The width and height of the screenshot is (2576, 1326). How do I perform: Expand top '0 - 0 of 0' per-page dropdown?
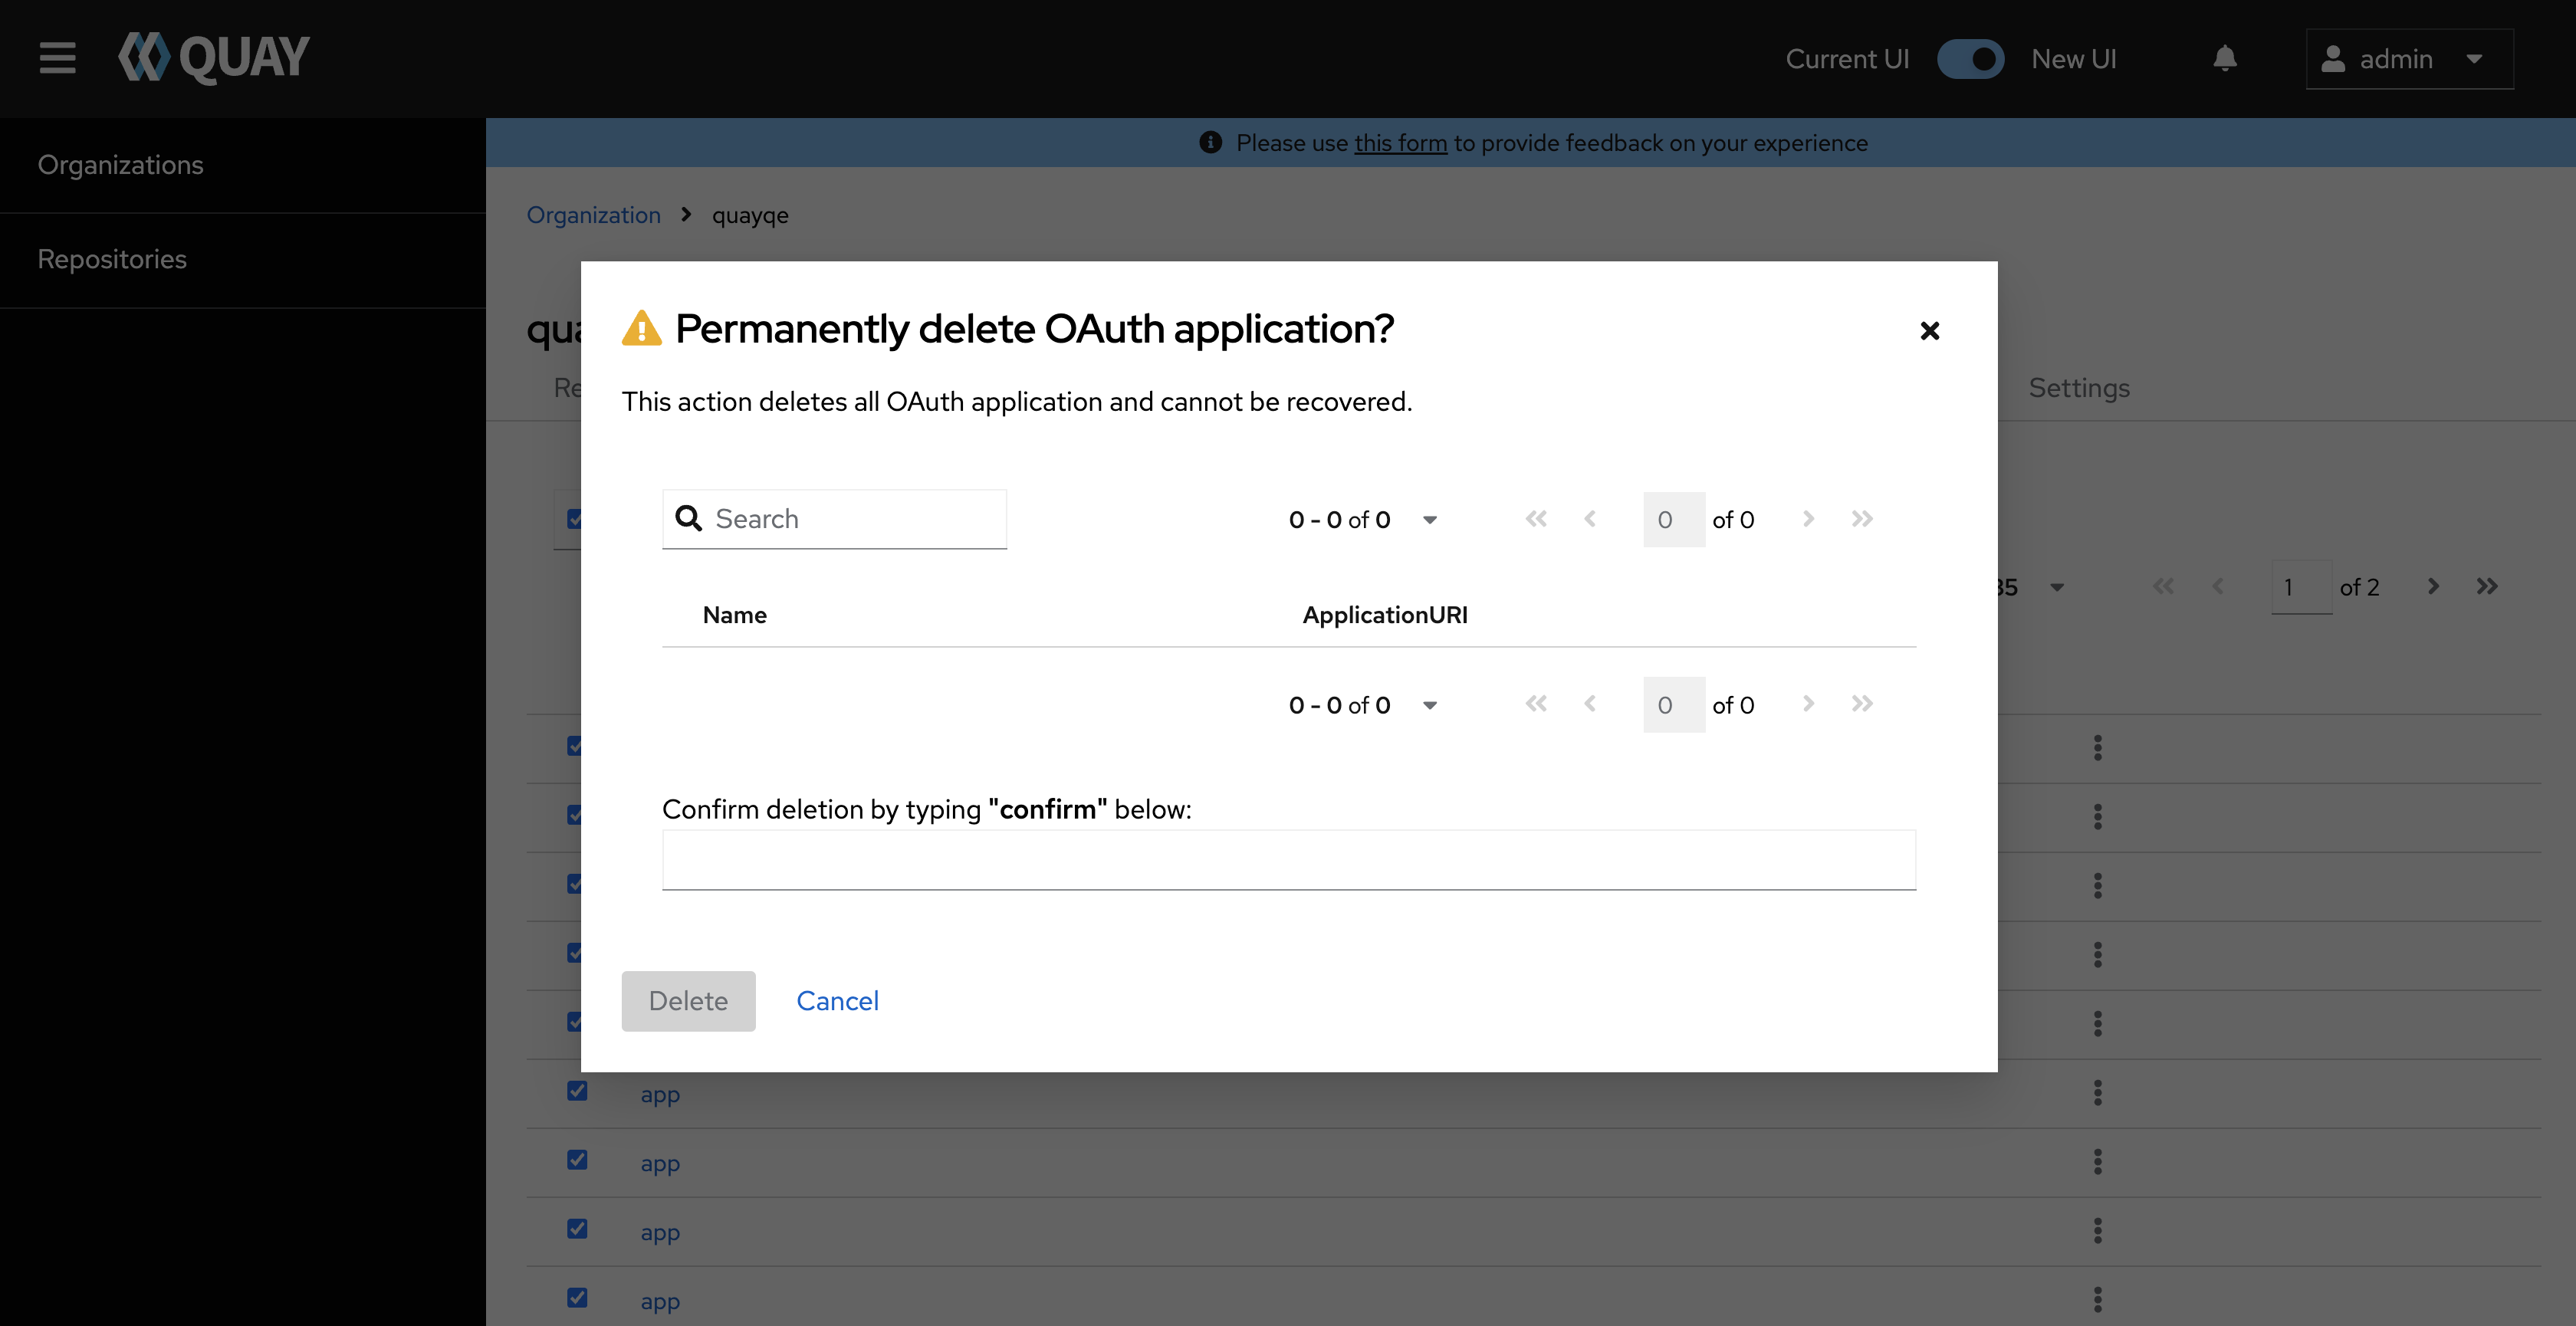[1429, 519]
